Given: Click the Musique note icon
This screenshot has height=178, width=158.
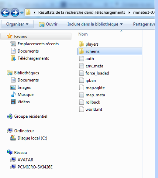Looking at the screenshot, I should tap(13, 94).
